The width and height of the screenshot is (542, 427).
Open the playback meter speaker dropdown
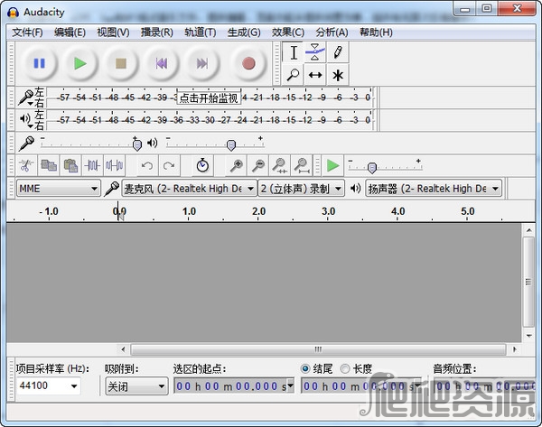click(26, 120)
